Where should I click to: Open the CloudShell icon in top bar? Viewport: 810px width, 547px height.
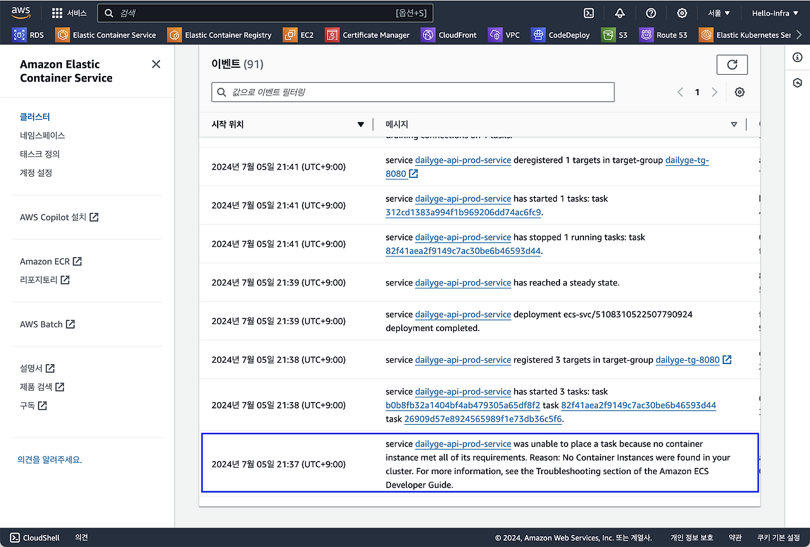point(589,13)
